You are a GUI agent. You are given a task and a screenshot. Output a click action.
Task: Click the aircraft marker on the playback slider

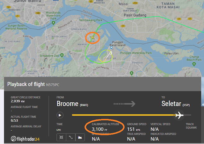(179, 115)
